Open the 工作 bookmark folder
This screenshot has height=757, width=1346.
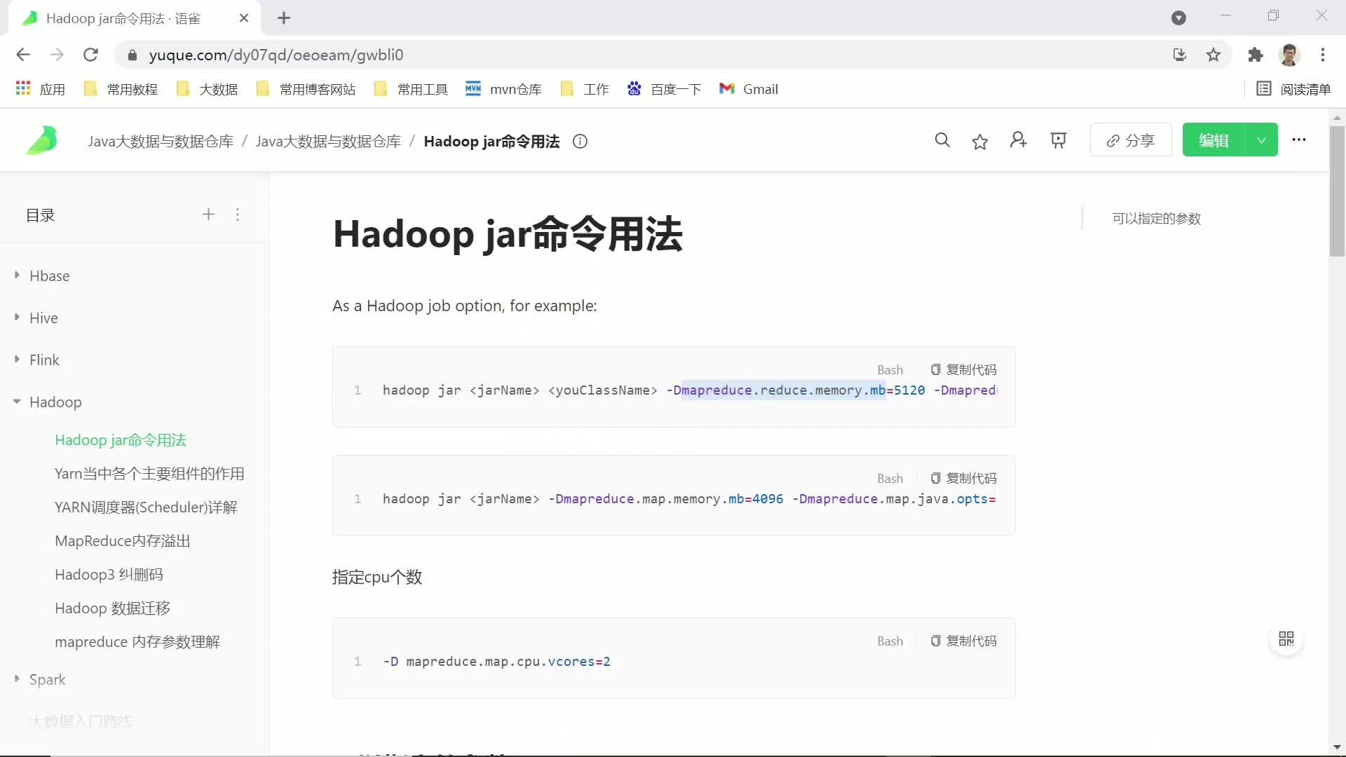(x=585, y=89)
